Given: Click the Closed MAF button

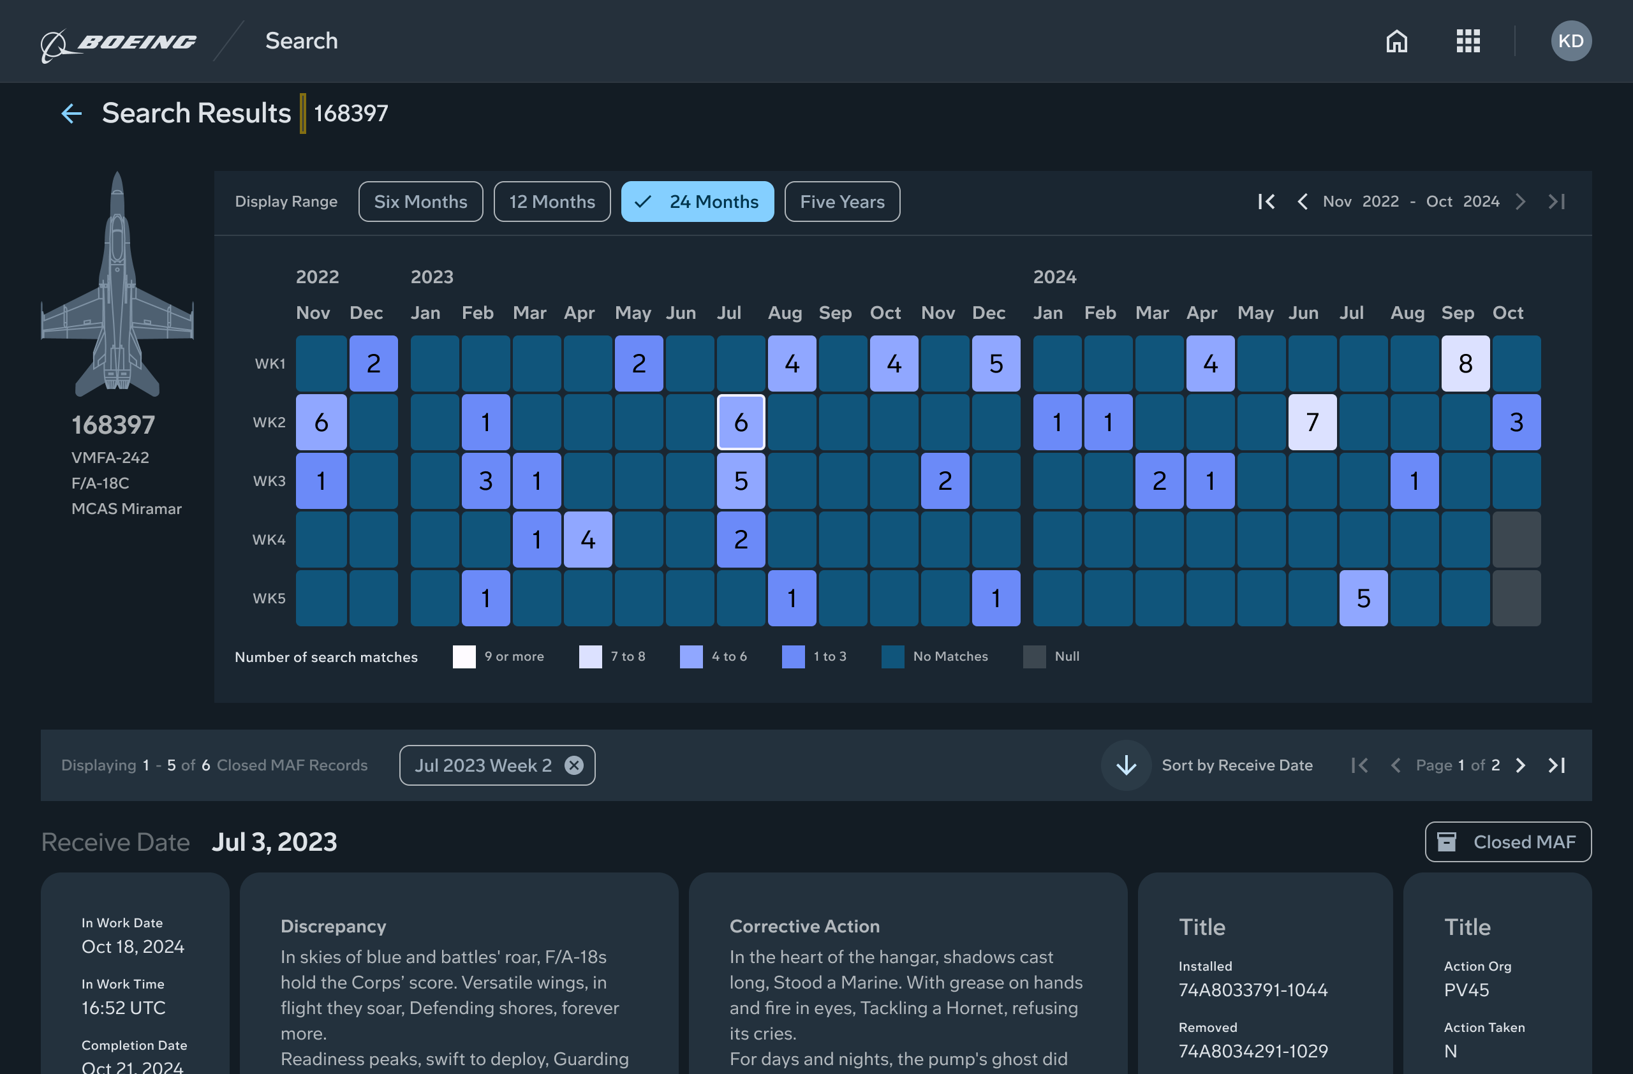Looking at the screenshot, I should click(1507, 842).
